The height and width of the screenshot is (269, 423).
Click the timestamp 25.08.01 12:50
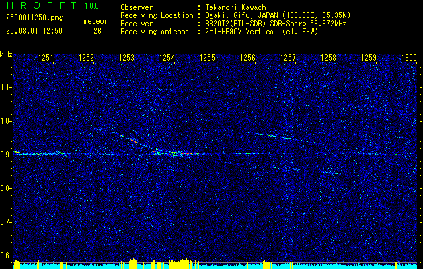[x=34, y=31]
